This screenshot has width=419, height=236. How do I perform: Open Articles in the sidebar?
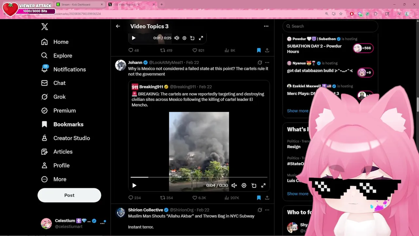tap(57, 152)
